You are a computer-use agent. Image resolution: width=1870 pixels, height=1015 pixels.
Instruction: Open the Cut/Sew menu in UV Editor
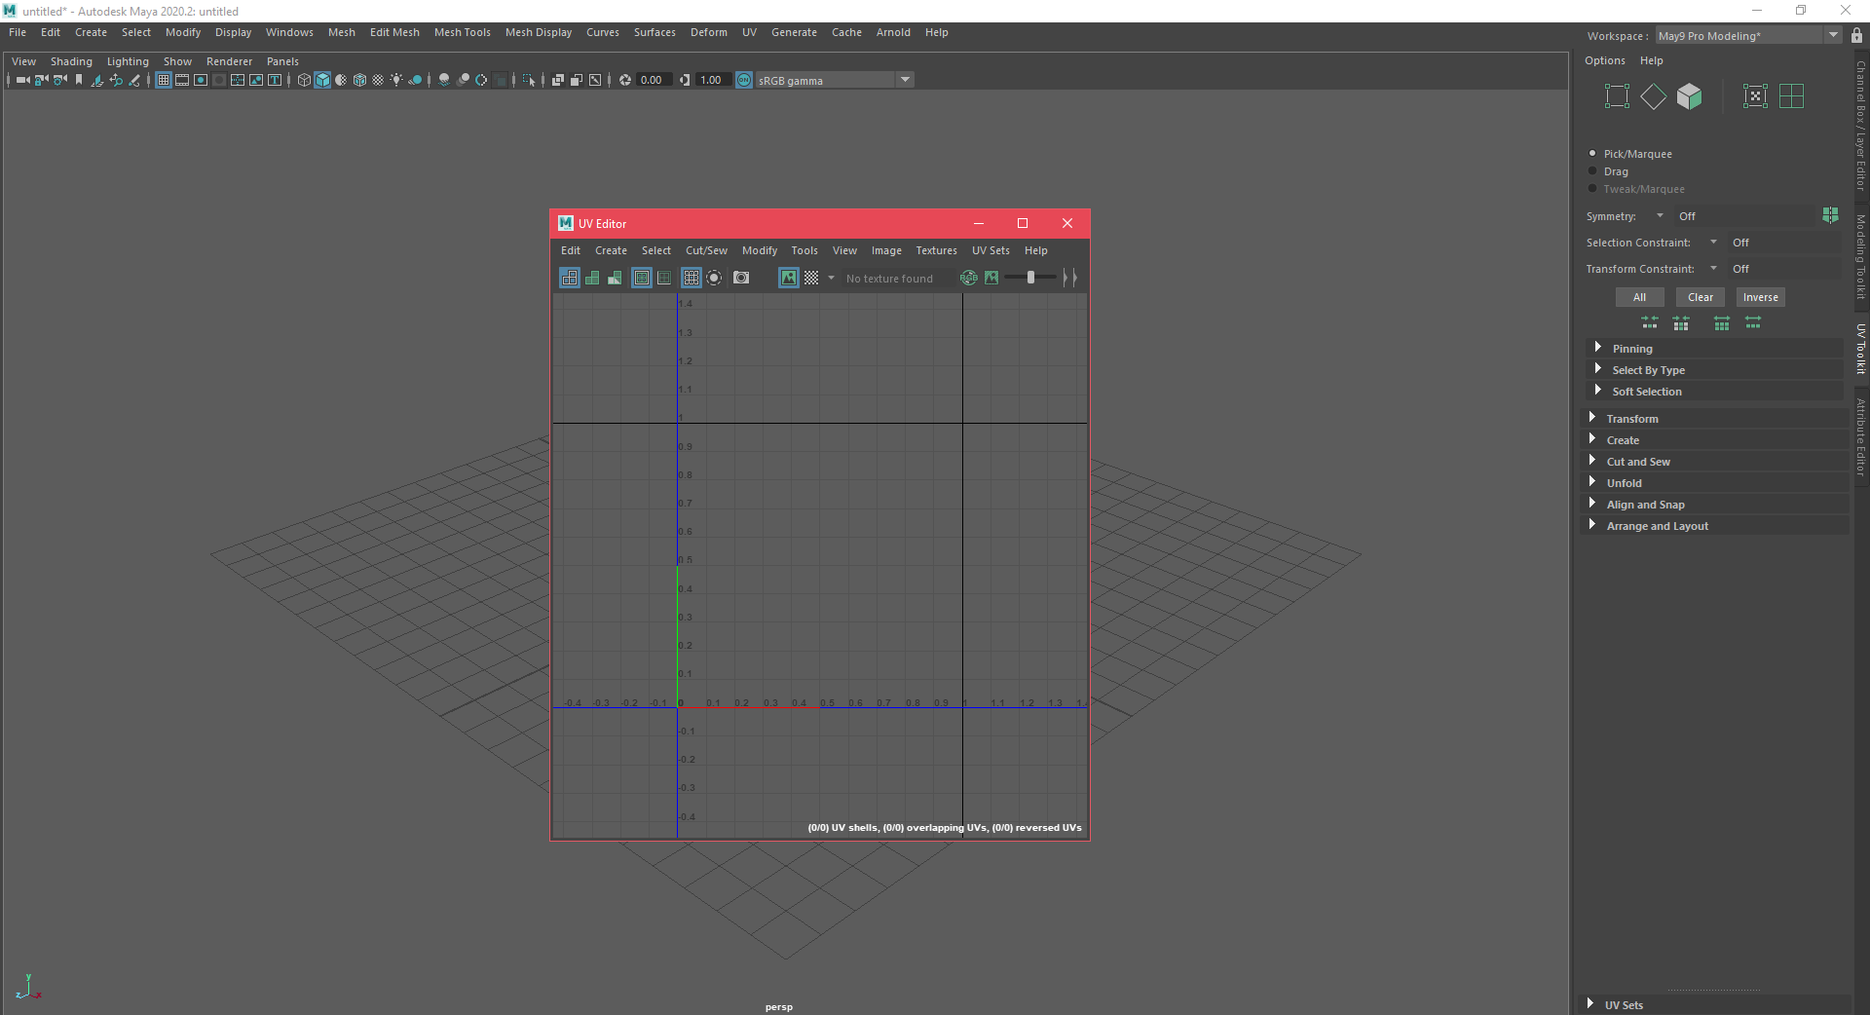coord(706,250)
